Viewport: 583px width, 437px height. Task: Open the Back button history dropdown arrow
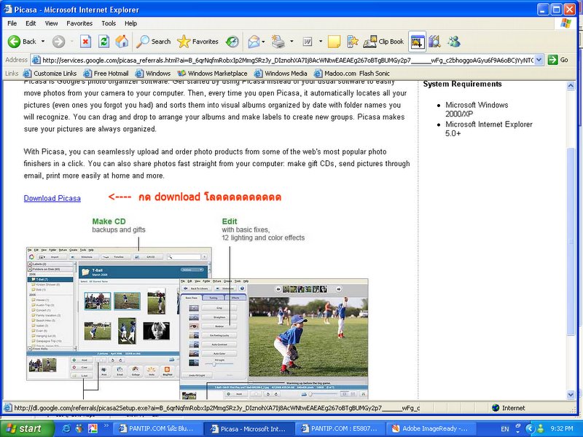(43, 42)
